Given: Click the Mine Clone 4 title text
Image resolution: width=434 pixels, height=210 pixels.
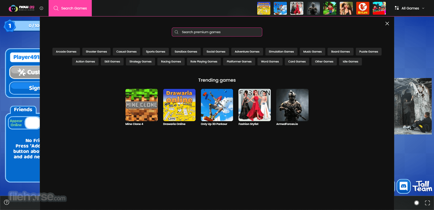Looking at the screenshot, I should point(134,124).
